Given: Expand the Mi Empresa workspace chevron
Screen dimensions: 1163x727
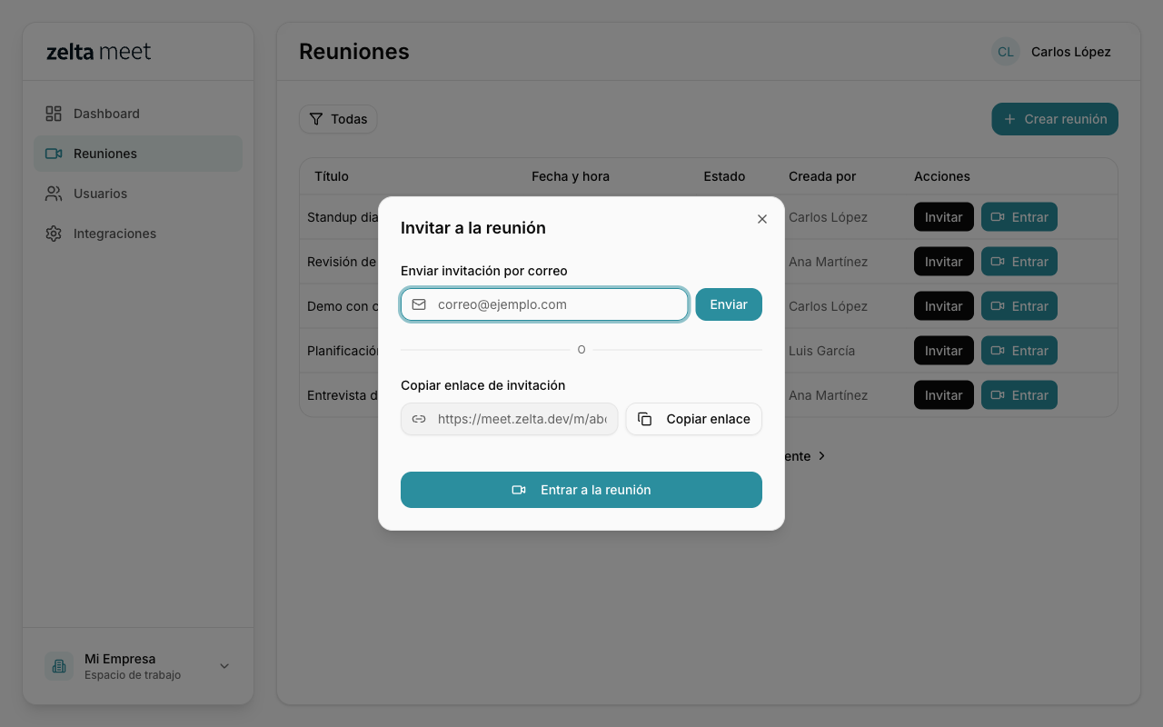Looking at the screenshot, I should [x=224, y=666].
